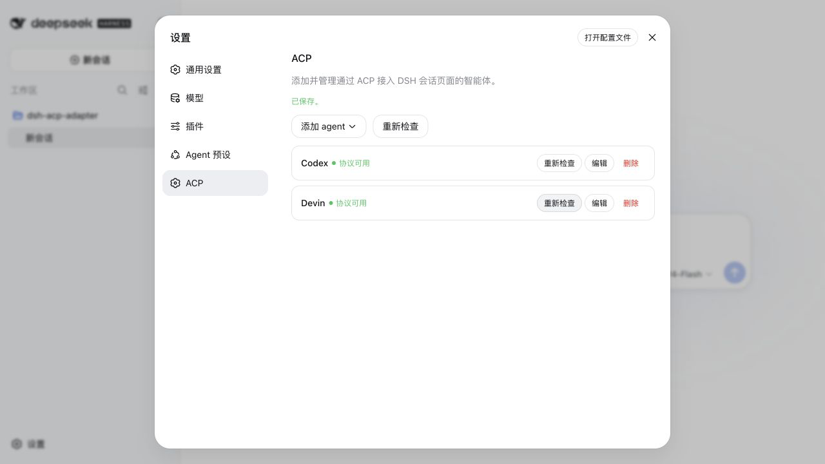Click the ACP gear icon in sidebar
This screenshot has height=464, width=825.
click(175, 183)
